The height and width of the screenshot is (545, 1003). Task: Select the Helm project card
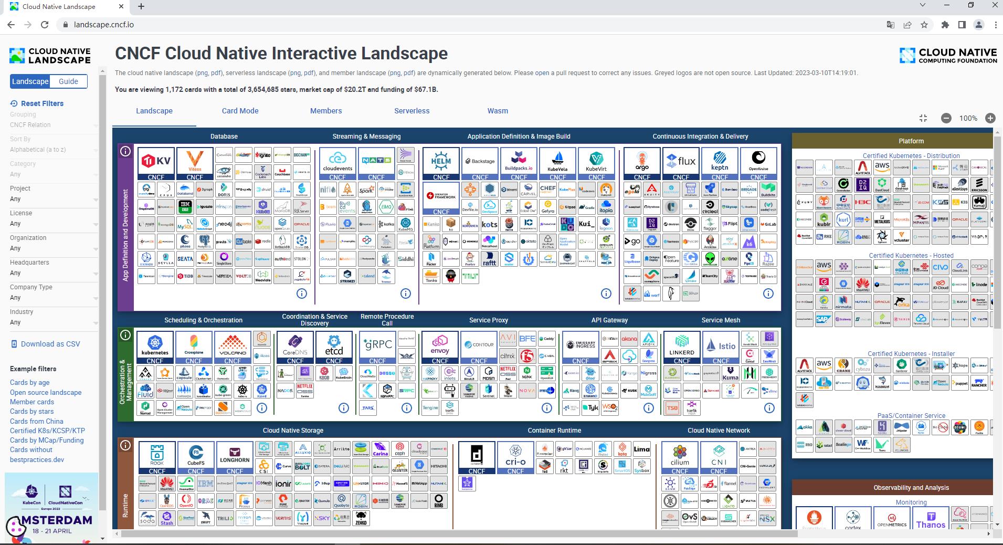(441, 164)
